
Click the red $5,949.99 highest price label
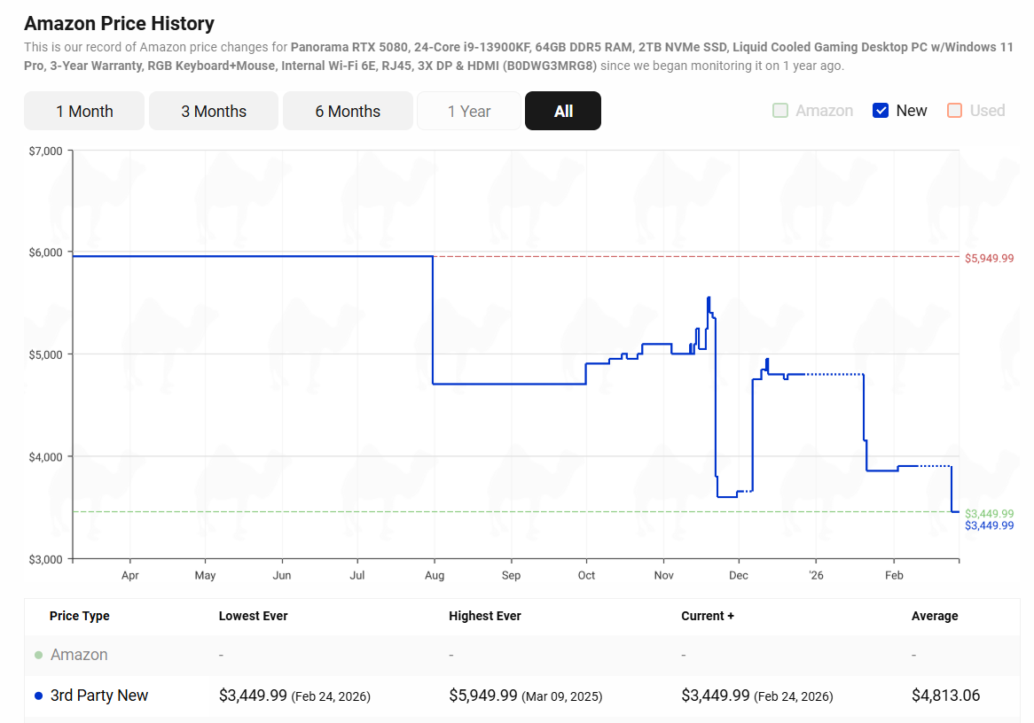click(x=989, y=258)
